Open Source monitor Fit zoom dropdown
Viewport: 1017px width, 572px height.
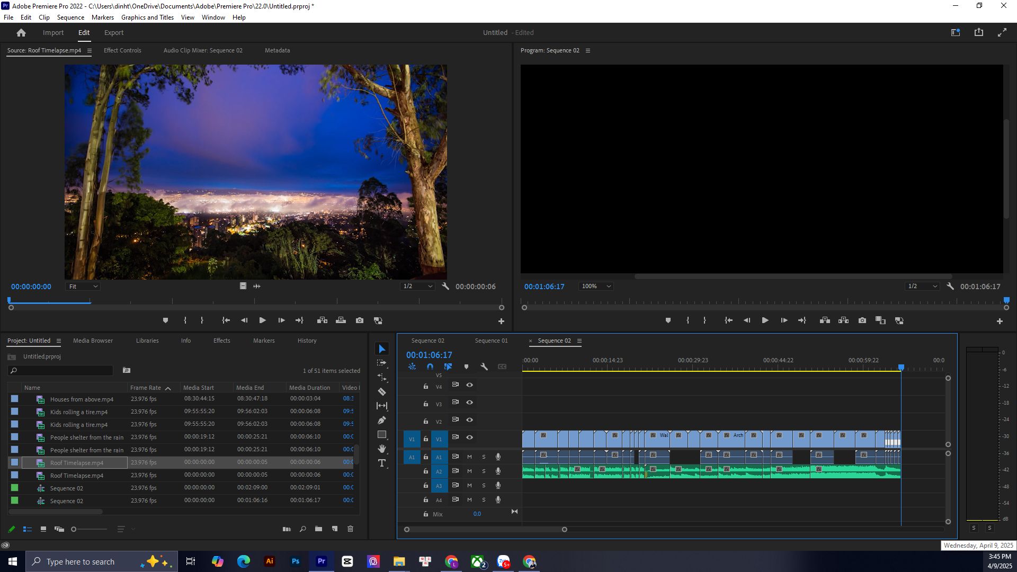click(x=83, y=287)
